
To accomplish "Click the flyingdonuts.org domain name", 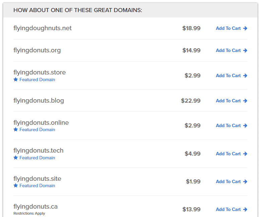I will coord(37,50).
